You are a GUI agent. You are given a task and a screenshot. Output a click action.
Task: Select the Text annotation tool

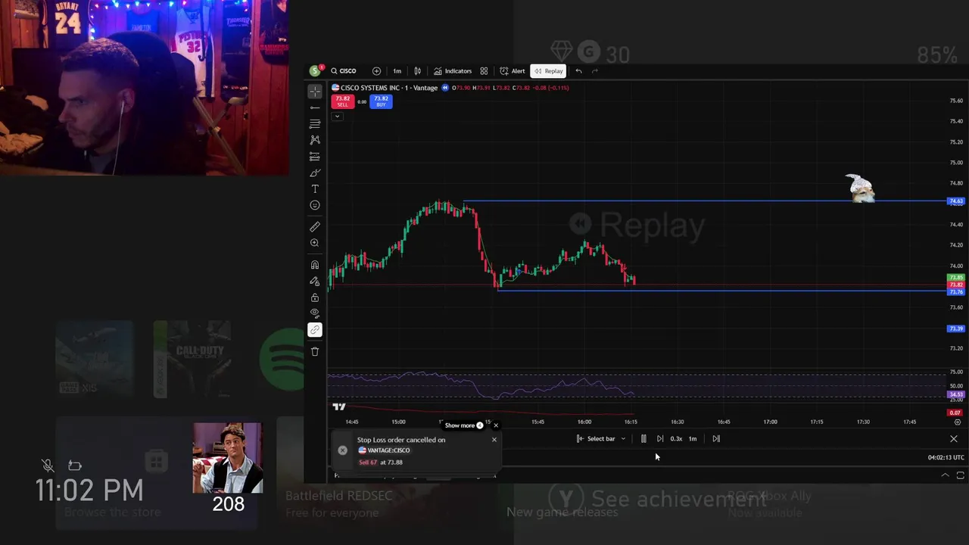(x=315, y=189)
